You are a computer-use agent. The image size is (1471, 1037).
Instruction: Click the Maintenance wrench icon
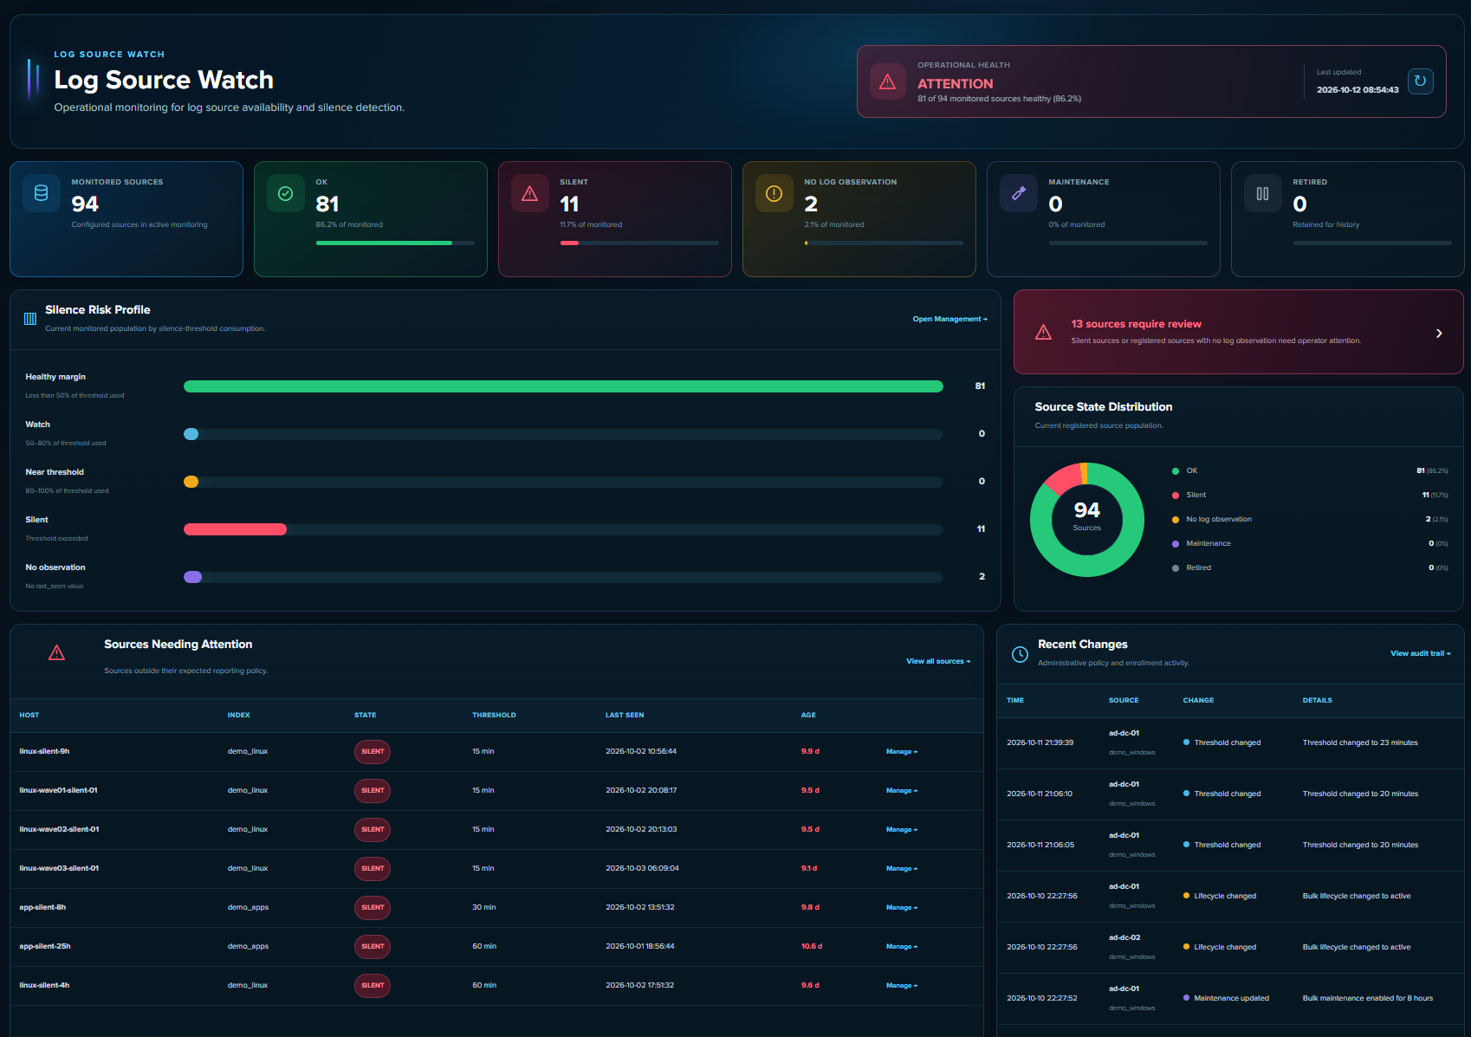pyautogui.click(x=1018, y=193)
